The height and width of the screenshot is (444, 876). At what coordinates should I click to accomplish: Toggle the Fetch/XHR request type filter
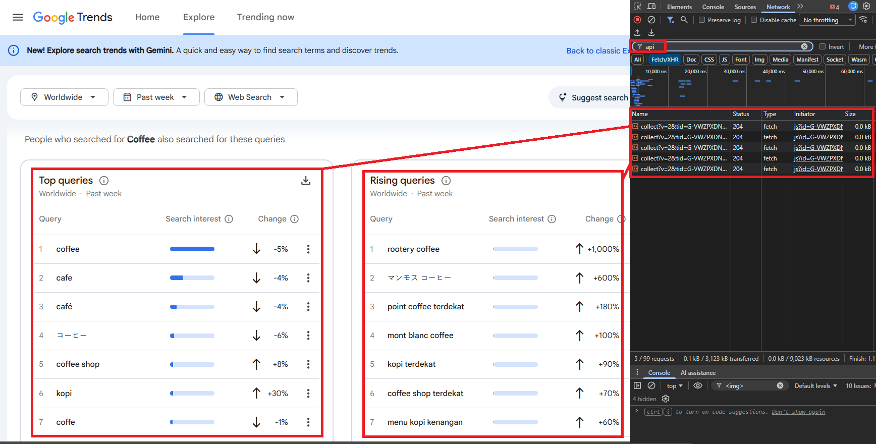pyautogui.click(x=665, y=60)
